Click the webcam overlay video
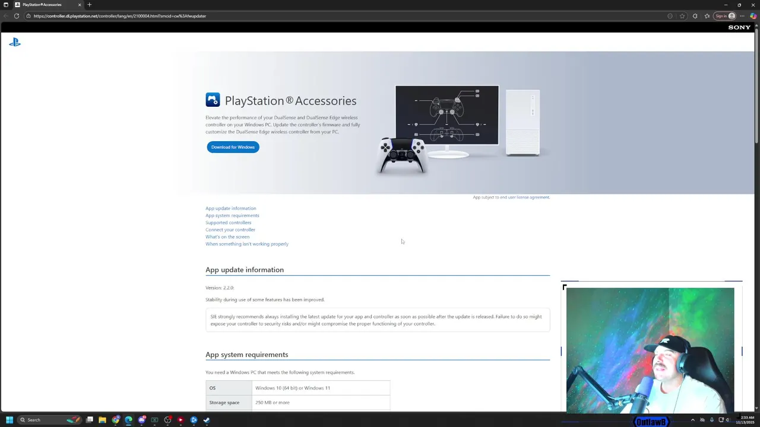Screen dimensions: 760x427 click(x=650, y=350)
